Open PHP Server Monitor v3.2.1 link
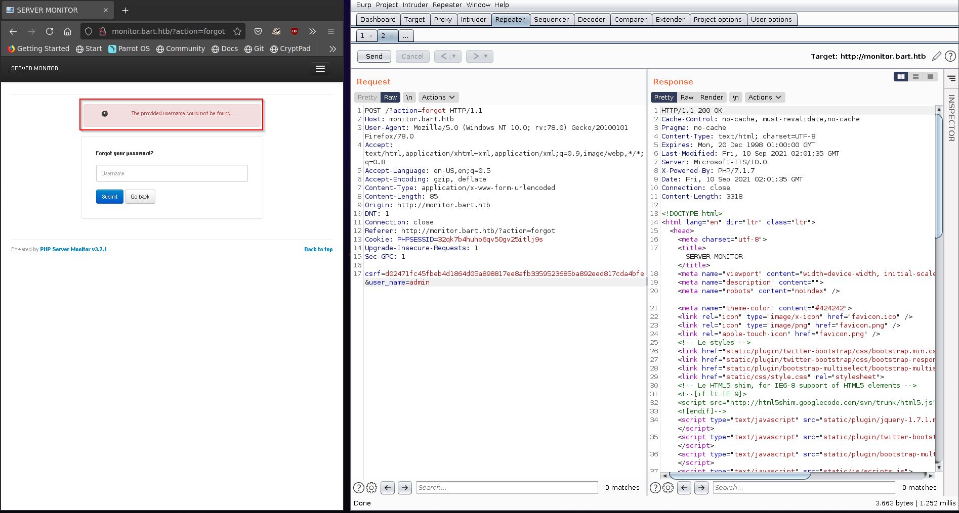This screenshot has width=959, height=513. [x=73, y=249]
